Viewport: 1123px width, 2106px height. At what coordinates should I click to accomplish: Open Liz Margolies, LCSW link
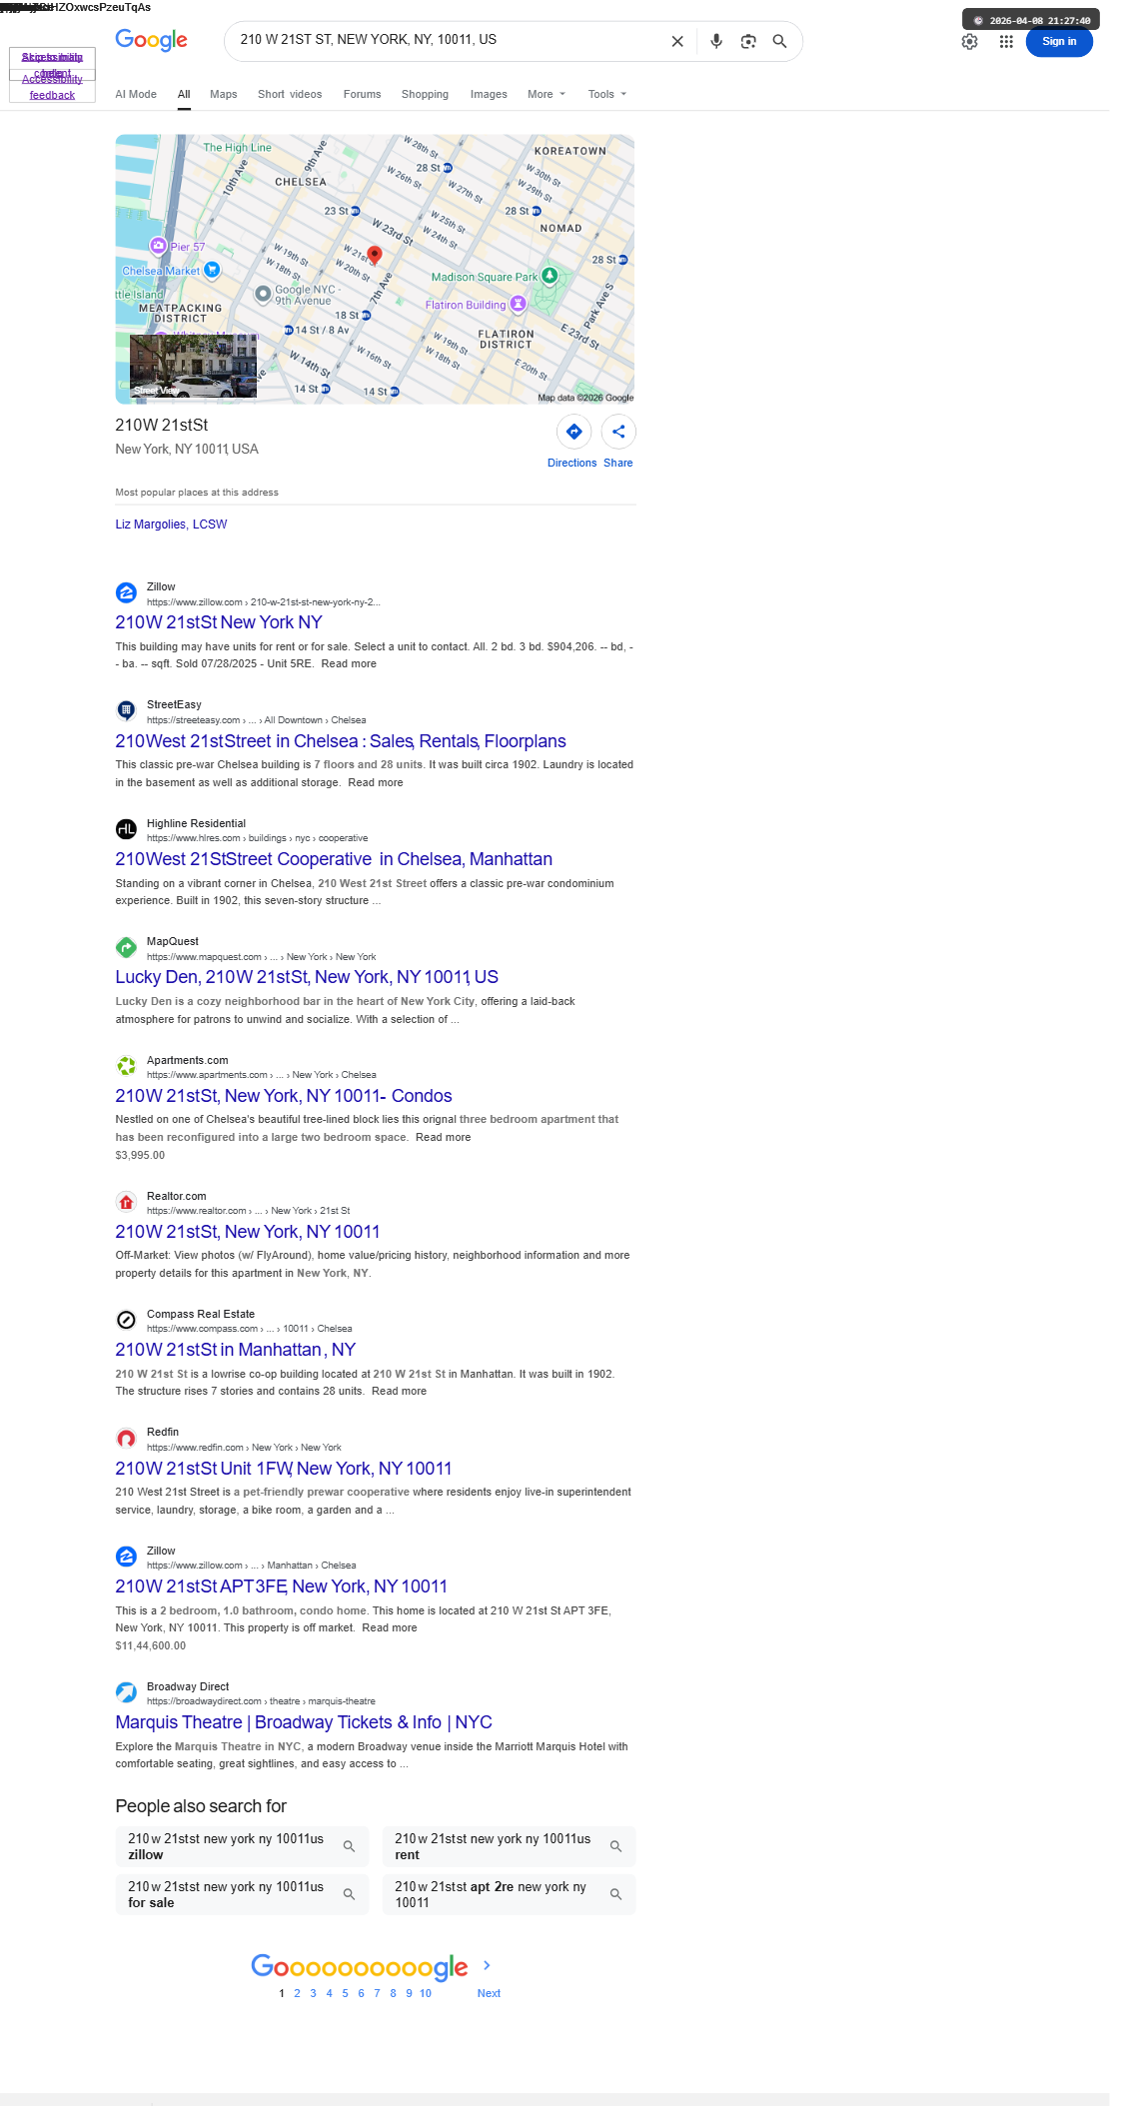[x=171, y=525]
